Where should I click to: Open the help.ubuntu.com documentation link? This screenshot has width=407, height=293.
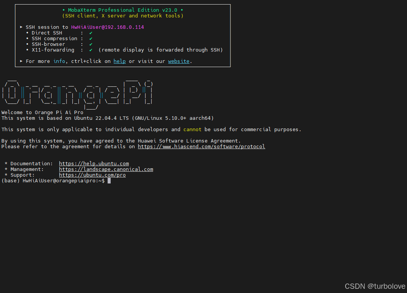coord(94,163)
